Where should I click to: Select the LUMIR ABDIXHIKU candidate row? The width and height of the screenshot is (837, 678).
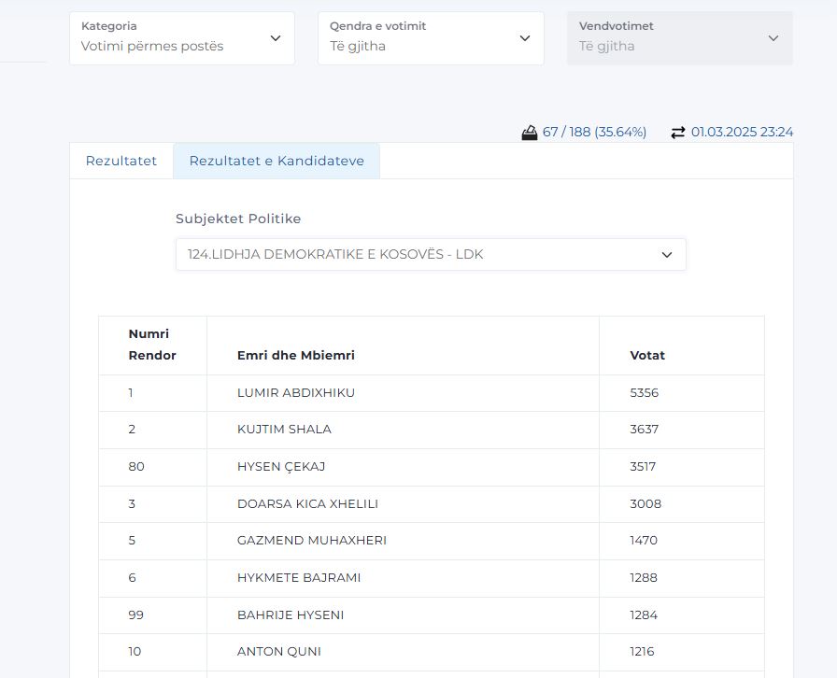(x=296, y=393)
